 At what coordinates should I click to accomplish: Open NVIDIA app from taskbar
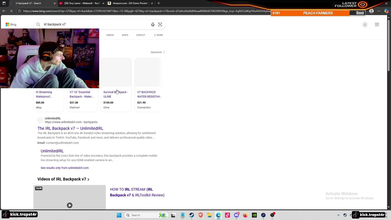(x=254, y=215)
